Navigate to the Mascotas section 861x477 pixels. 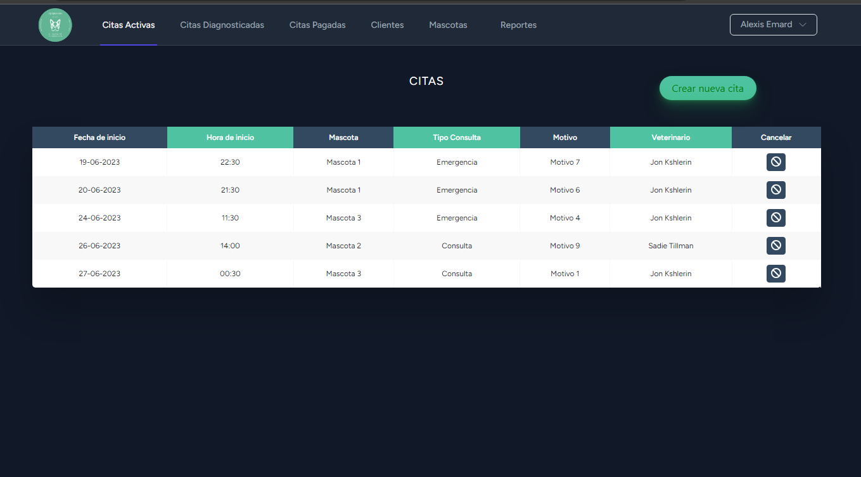coord(448,25)
